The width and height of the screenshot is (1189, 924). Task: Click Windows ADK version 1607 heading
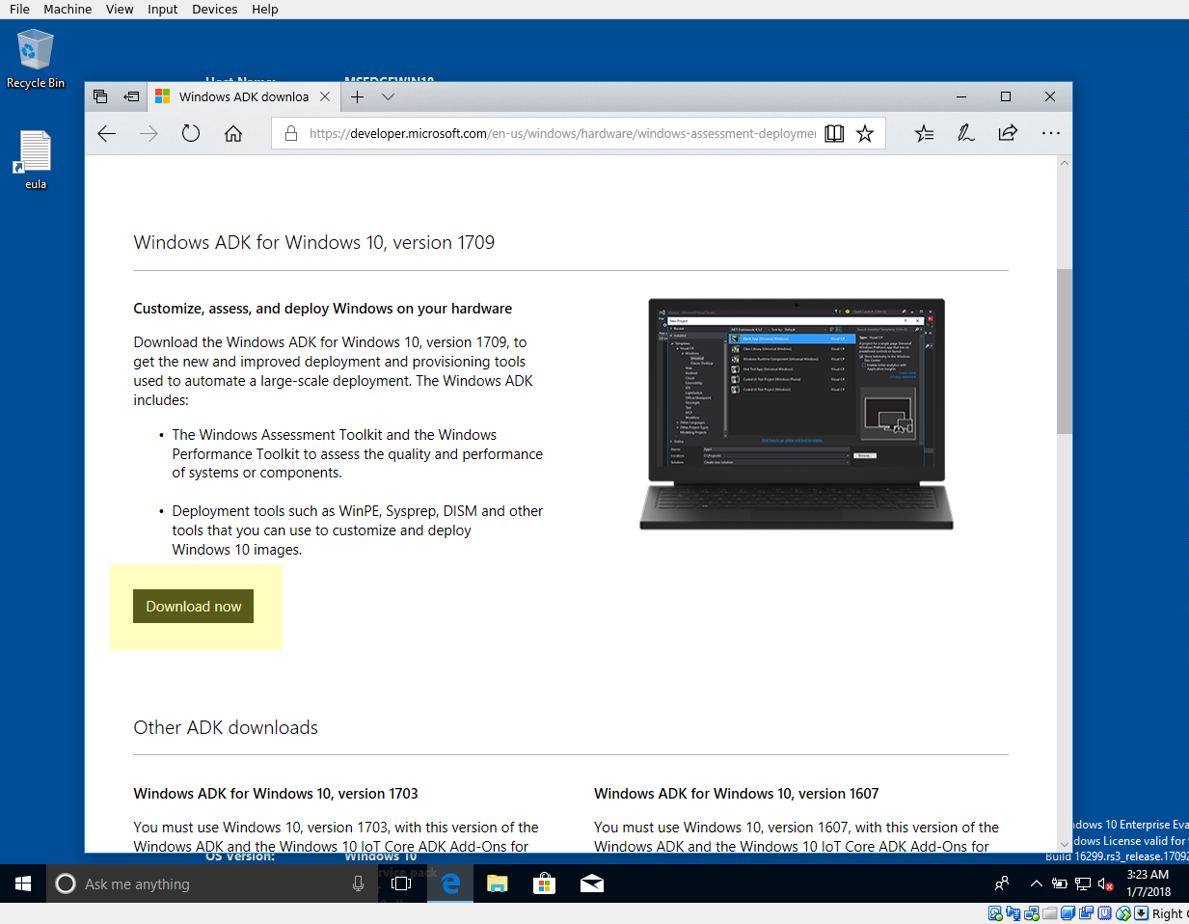[737, 794]
